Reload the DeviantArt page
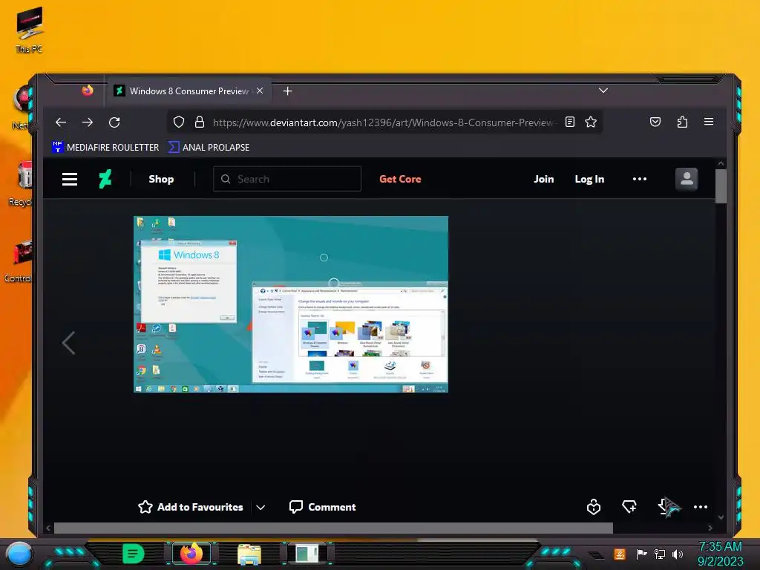The image size is (760, 570). (x=114, y=122)
